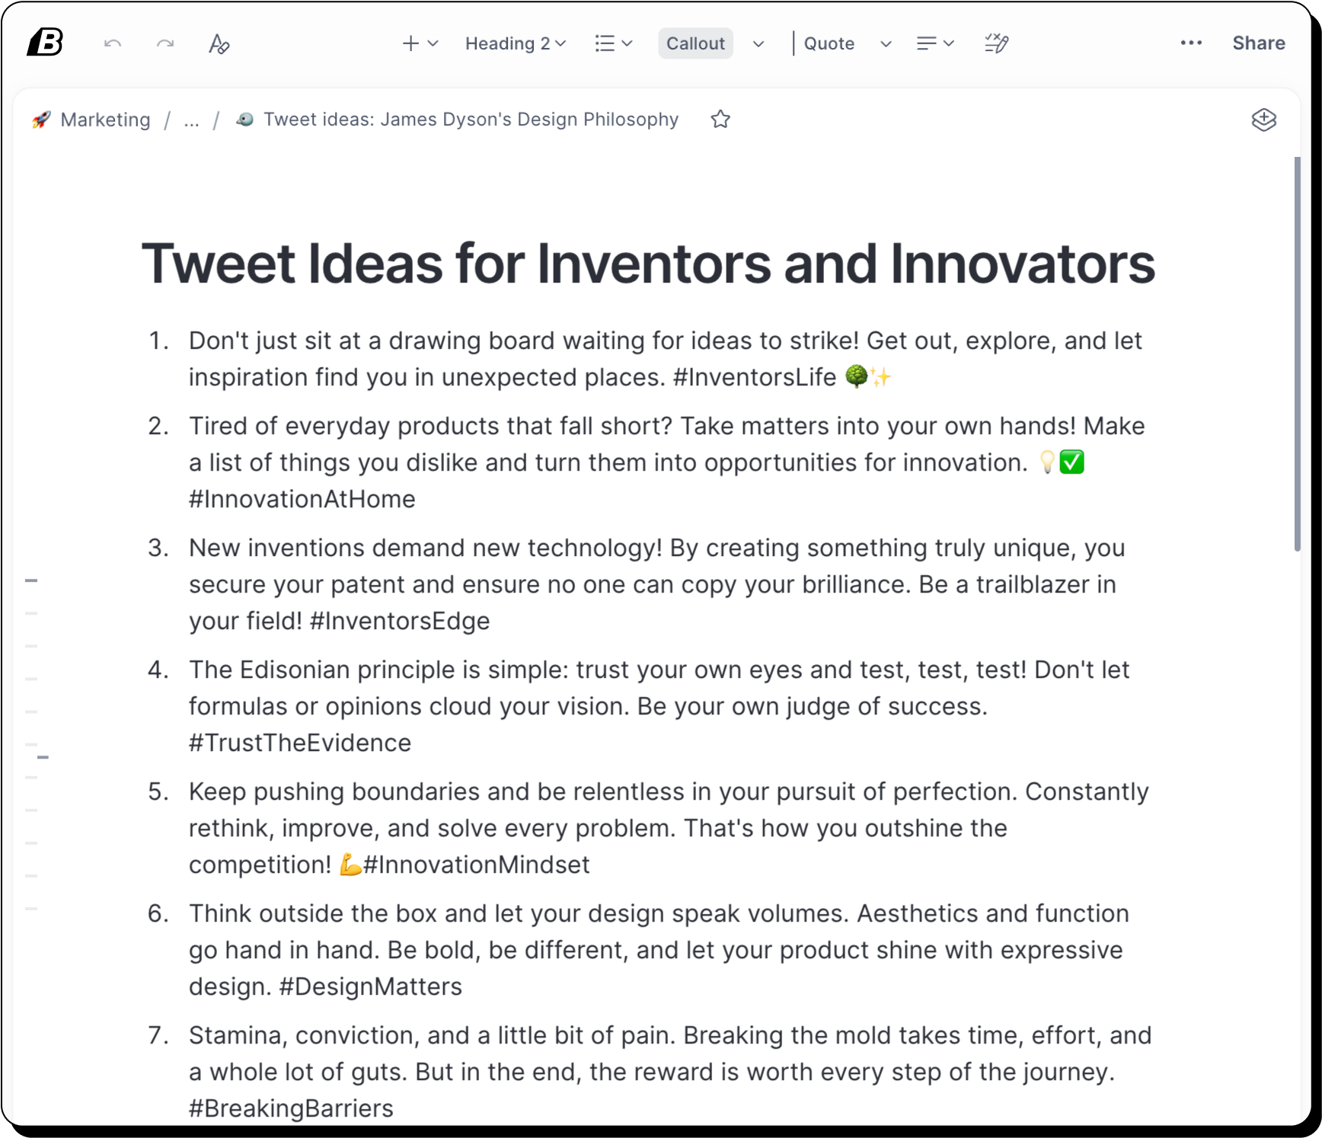Click the Share button

coord(1258,43)
